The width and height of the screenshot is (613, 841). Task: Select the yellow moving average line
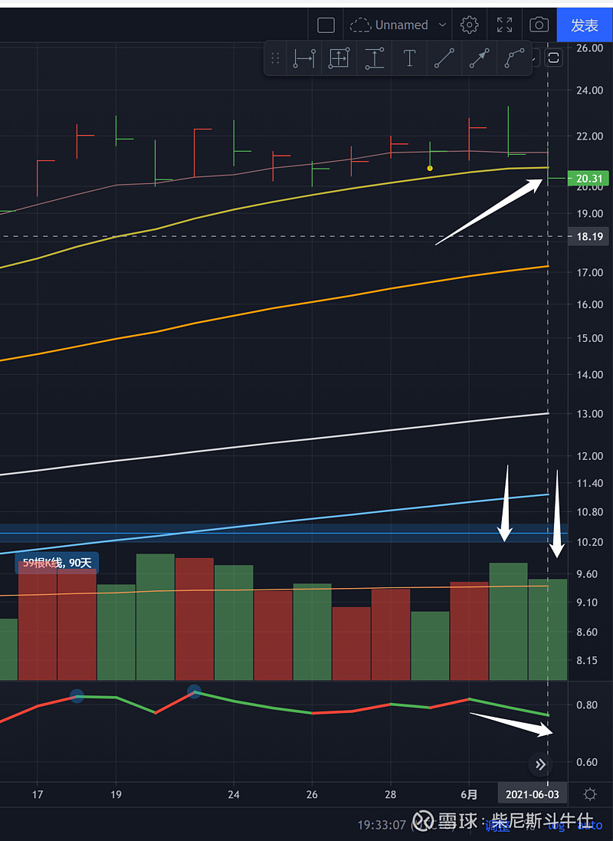(273, 202)
